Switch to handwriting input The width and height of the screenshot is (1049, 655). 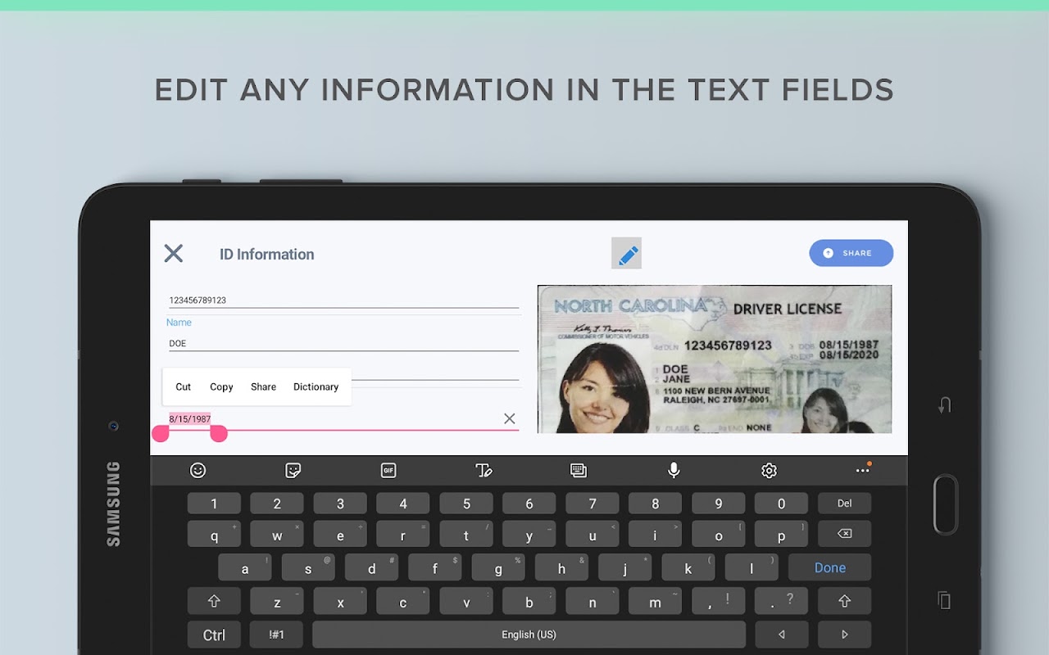(x=484, y=470)
